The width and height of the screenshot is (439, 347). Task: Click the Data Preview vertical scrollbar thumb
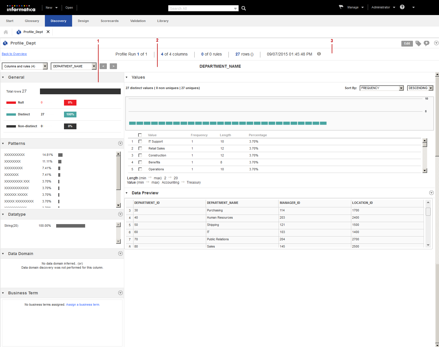pos(428,212)
